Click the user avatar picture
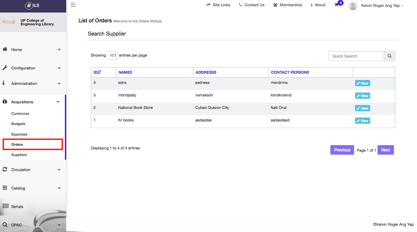The image size is (417, 232). click(x=352, y=6)
